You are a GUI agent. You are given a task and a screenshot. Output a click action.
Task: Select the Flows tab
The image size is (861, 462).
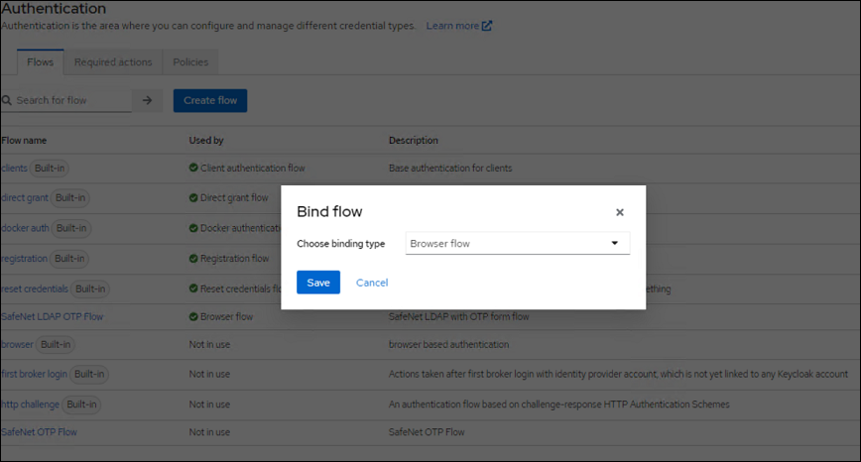[x=40, y=62]
